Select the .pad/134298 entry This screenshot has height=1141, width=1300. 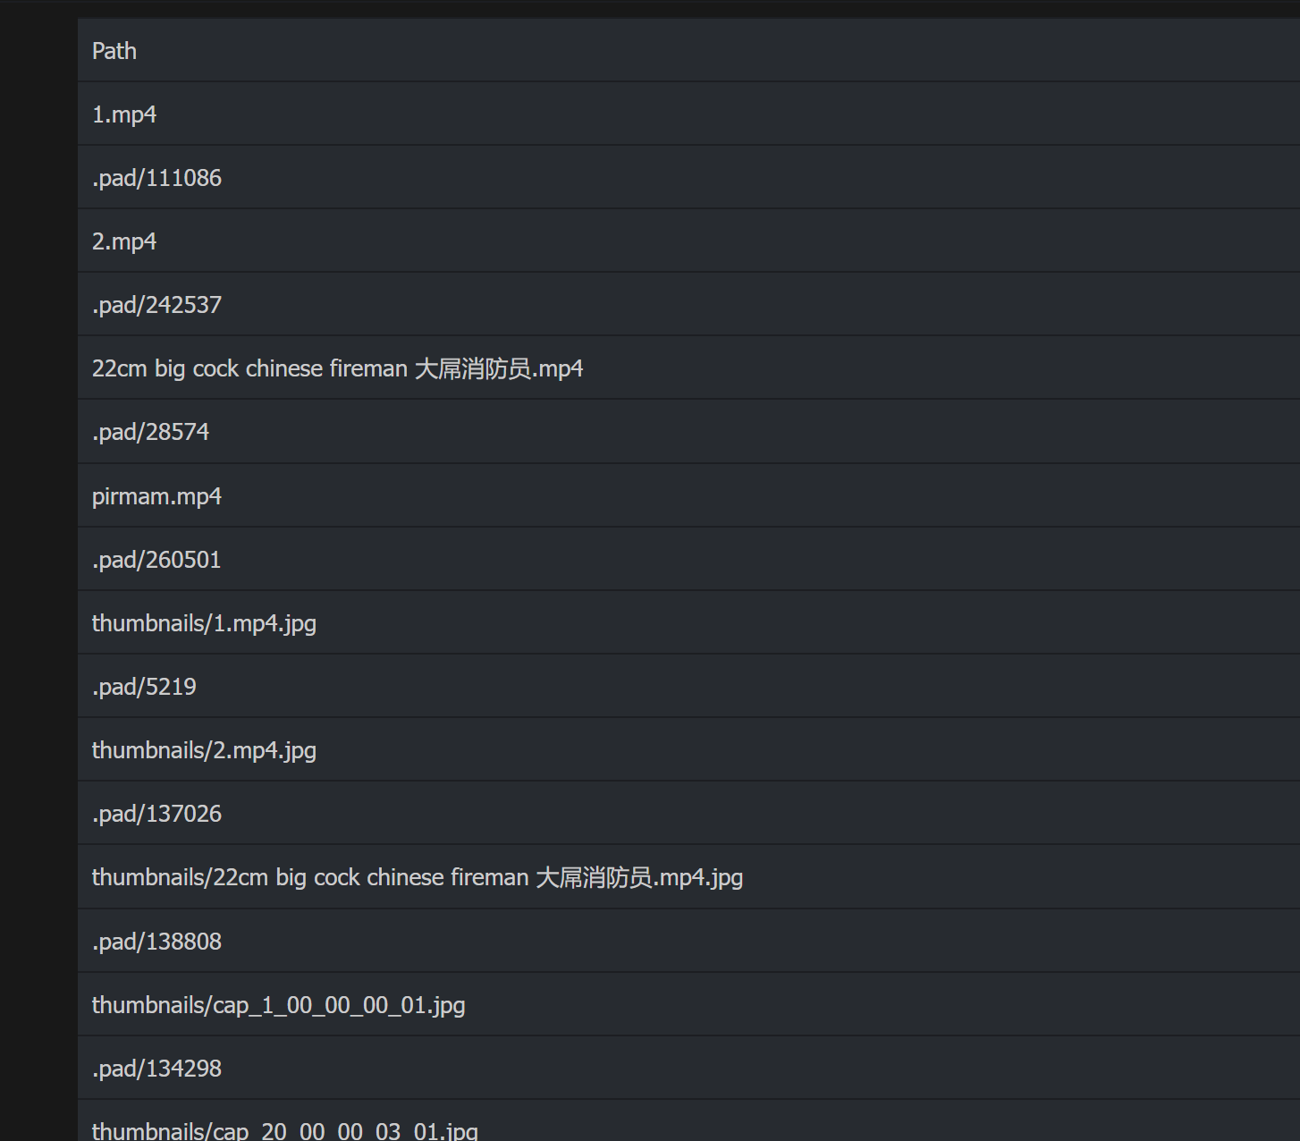pos(156,1068)
